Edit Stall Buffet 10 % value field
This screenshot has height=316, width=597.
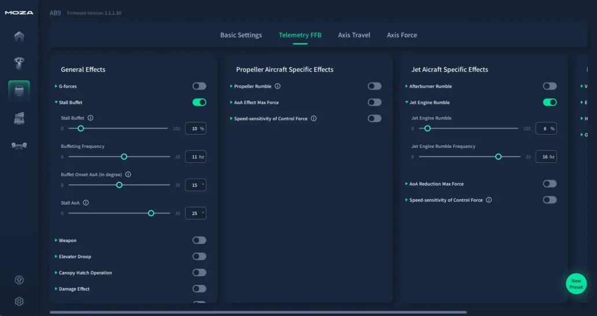(x=196, y=128)
